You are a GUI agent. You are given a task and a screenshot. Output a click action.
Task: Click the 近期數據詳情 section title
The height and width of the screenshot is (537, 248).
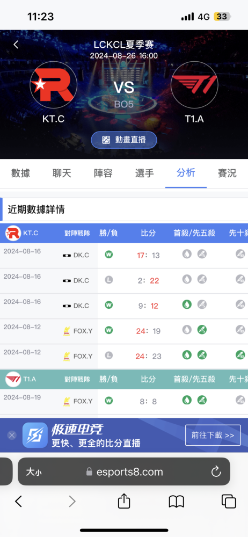click(36, 209)
